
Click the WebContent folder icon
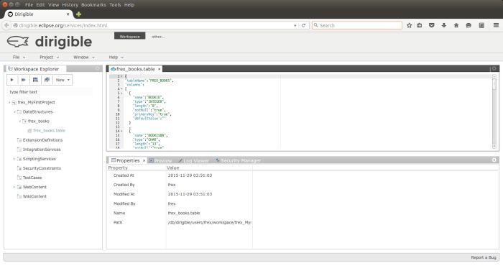click(x=19, y=187)
